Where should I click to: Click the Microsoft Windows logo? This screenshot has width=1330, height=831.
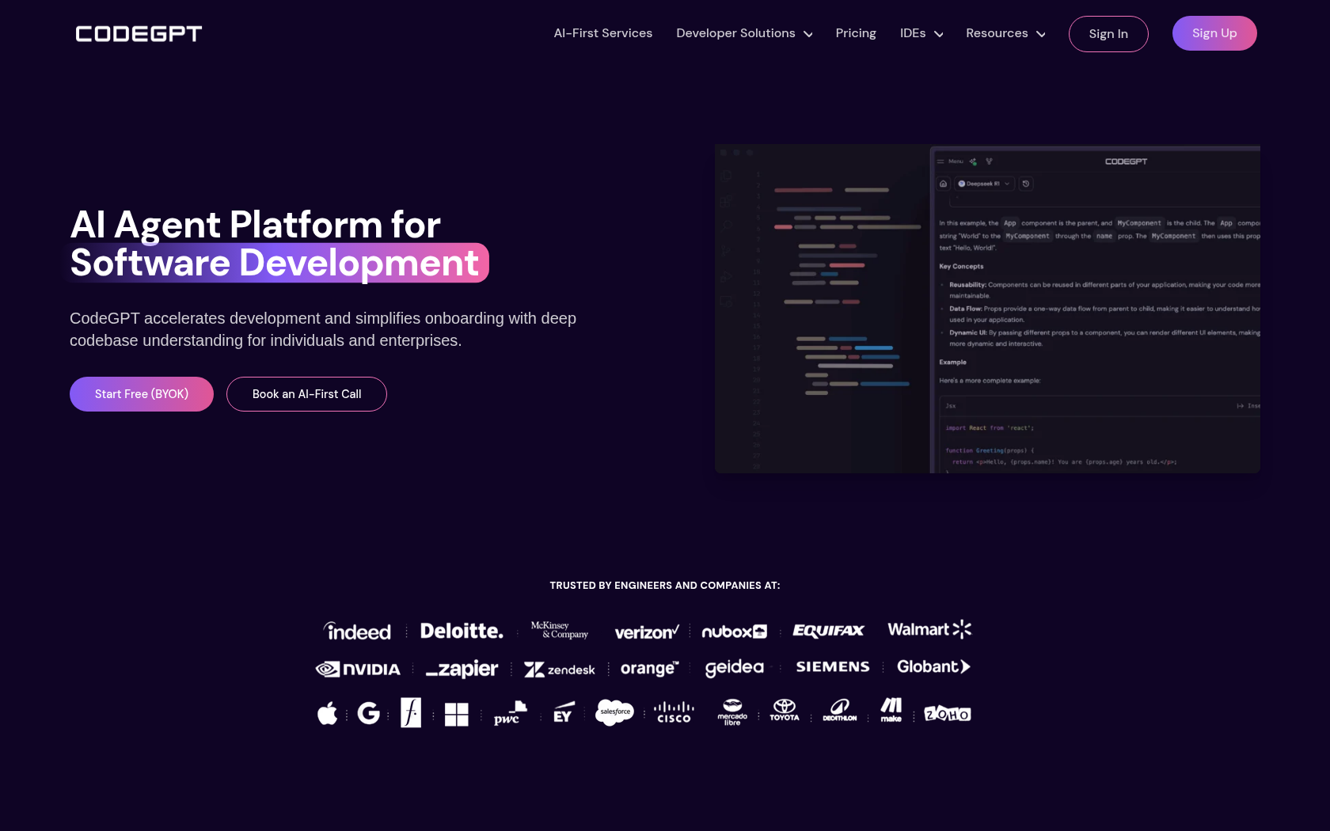456,714
